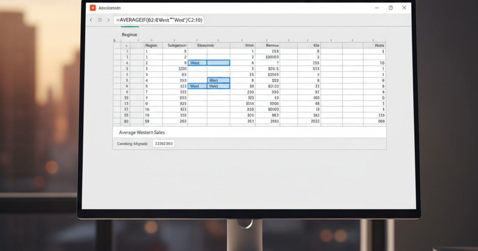Click the result field showing 33362360
This screenshot has width=478, height=251.
pyautogui.click(x=163, y=144)
